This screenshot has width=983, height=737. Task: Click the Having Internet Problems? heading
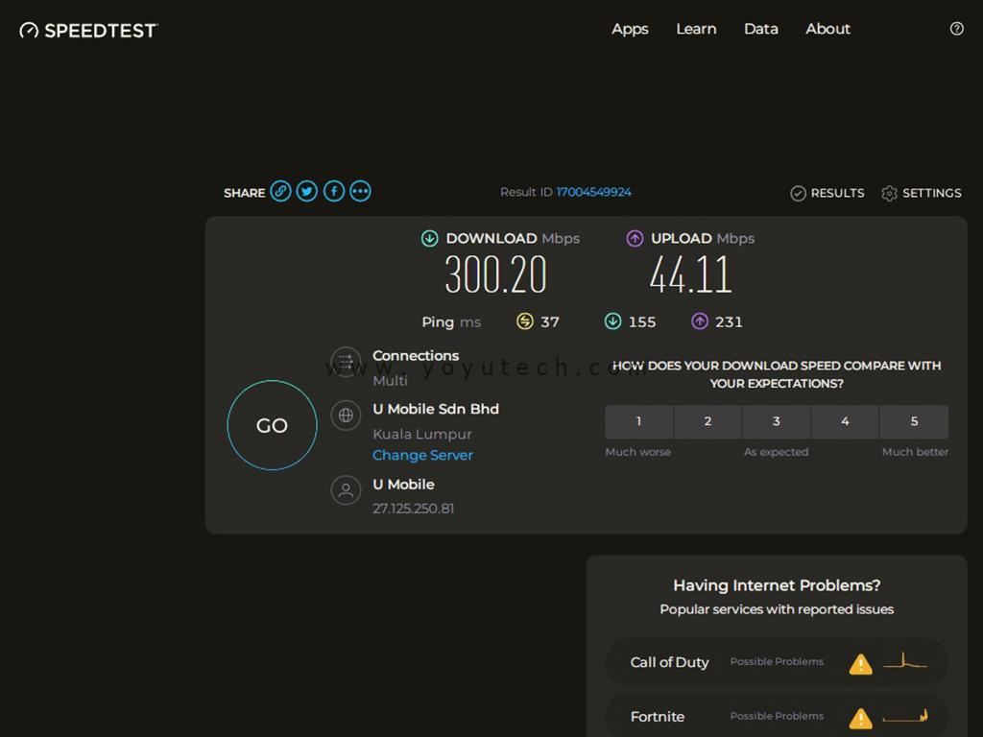point(777,585)
